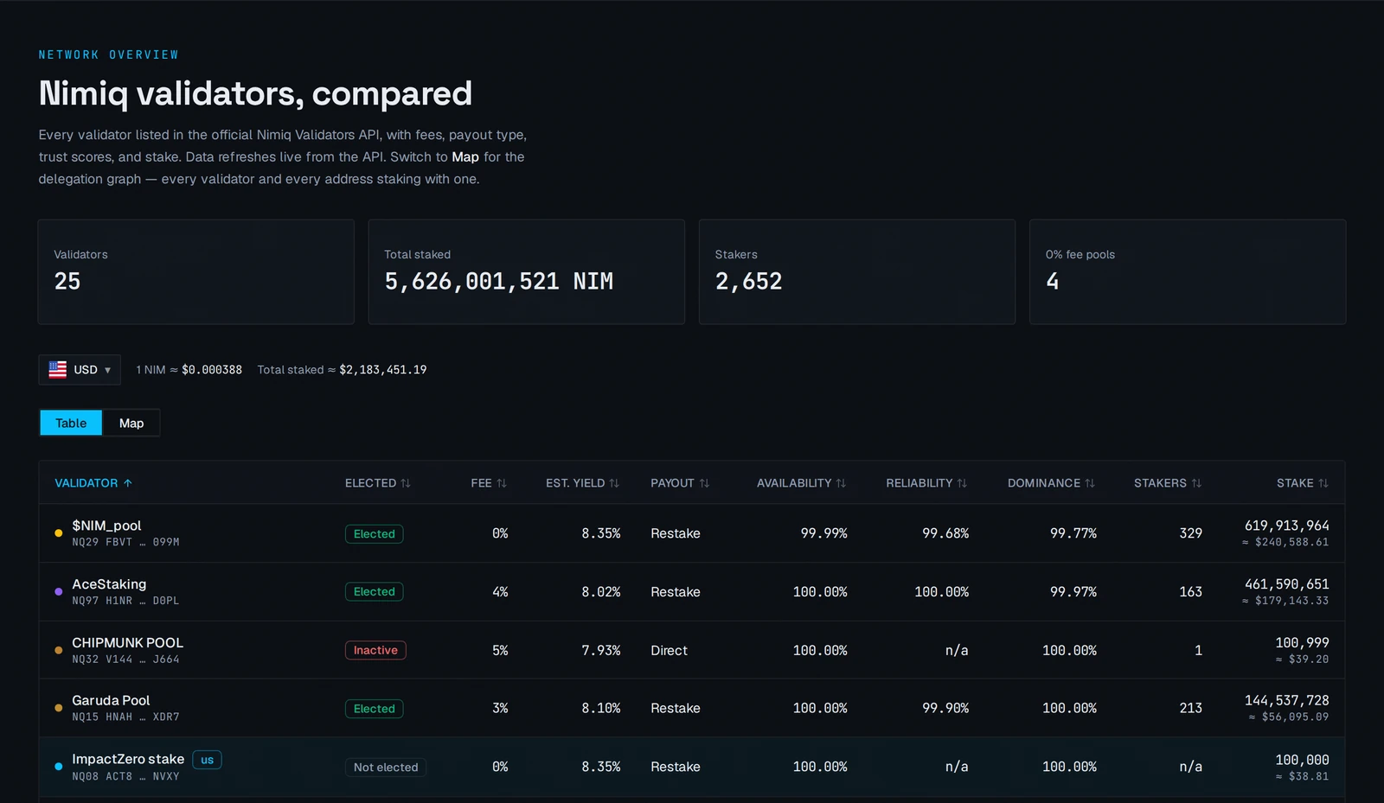Click the 329 stakers count for $NIM_pool
This screenshot has width=1384, height=803.
pyautogui.click(x=1191, y=533)
